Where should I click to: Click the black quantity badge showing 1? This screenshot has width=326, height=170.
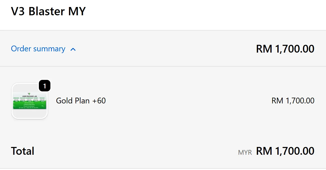click(x=45, y=86)
